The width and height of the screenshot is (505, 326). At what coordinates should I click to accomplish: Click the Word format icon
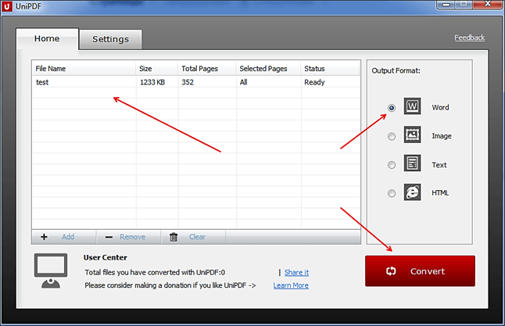pyautogui.click(x=413, y=107)
